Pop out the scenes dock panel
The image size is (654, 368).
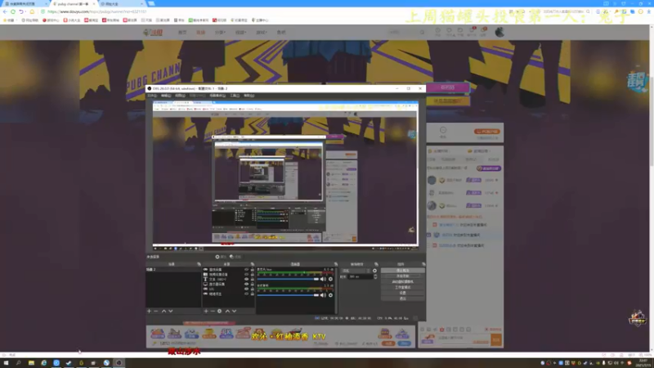tap(199, 264)
